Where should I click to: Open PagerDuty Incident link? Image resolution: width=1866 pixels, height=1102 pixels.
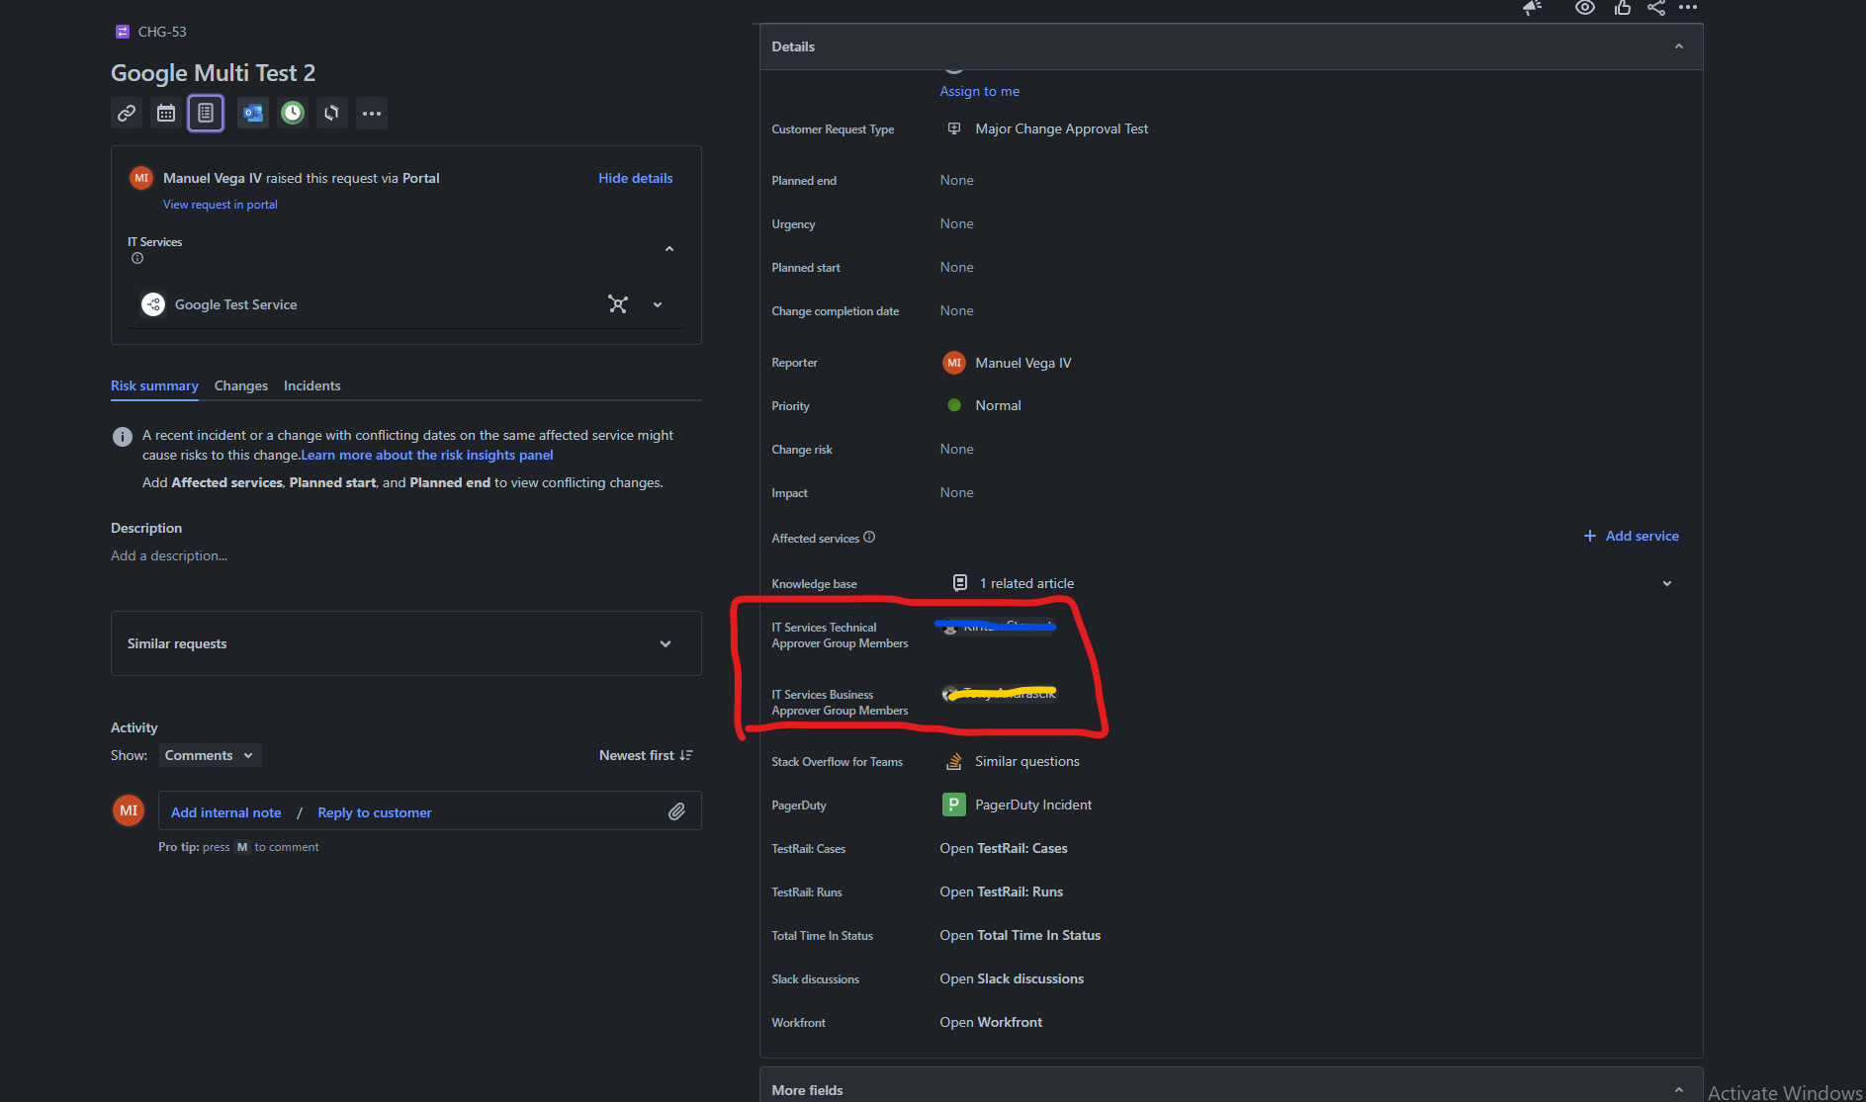coord(1034,805)
